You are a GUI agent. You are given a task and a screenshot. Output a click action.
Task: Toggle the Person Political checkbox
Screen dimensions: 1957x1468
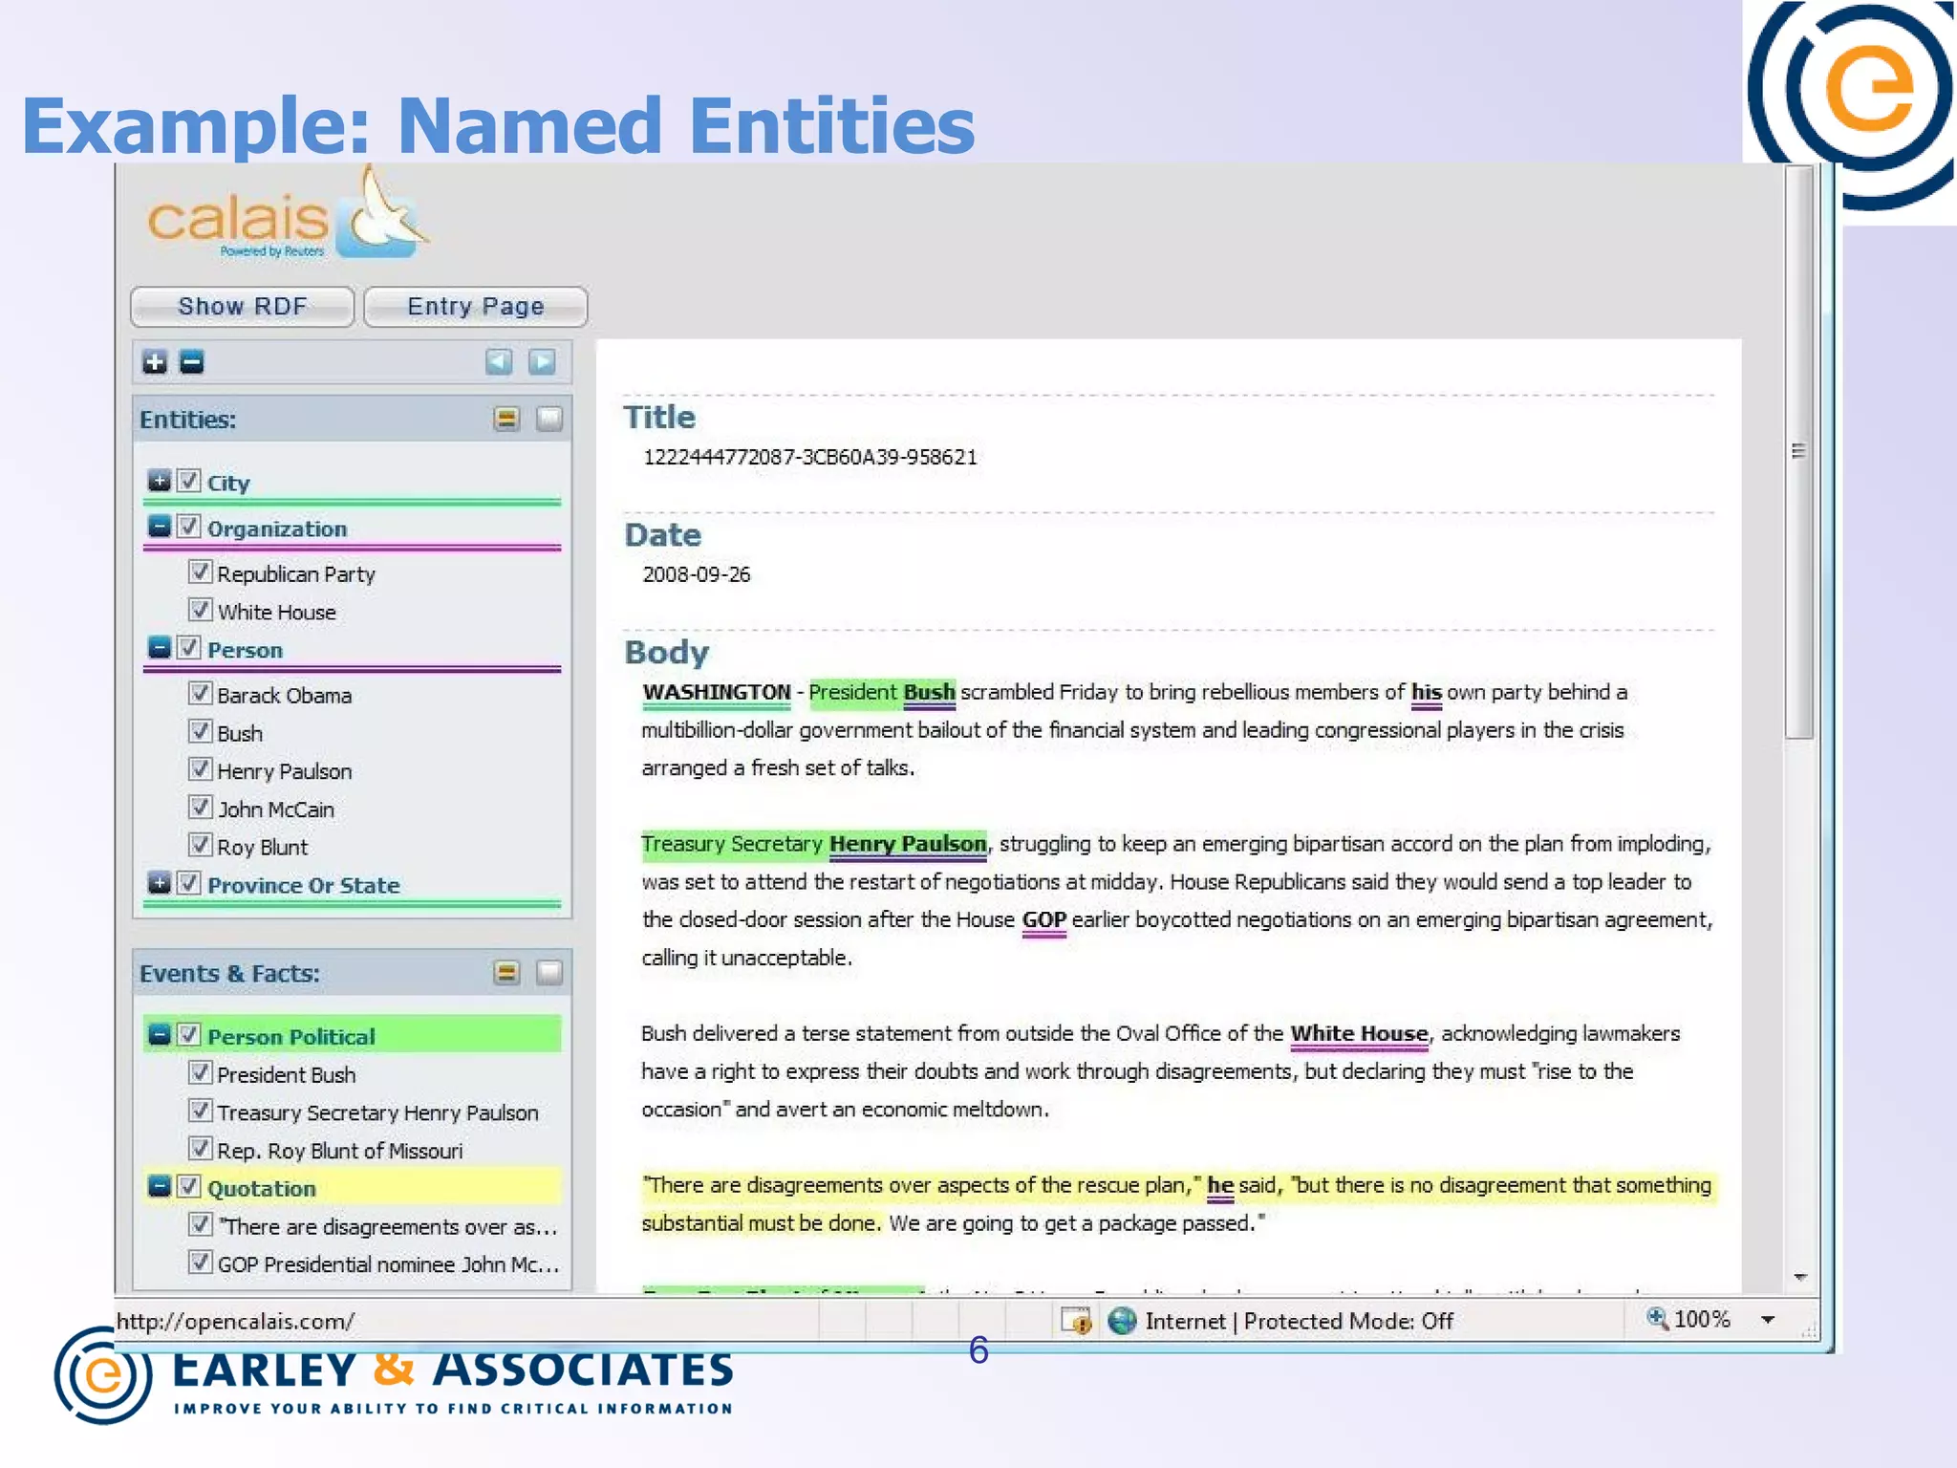coord(189,1034)
